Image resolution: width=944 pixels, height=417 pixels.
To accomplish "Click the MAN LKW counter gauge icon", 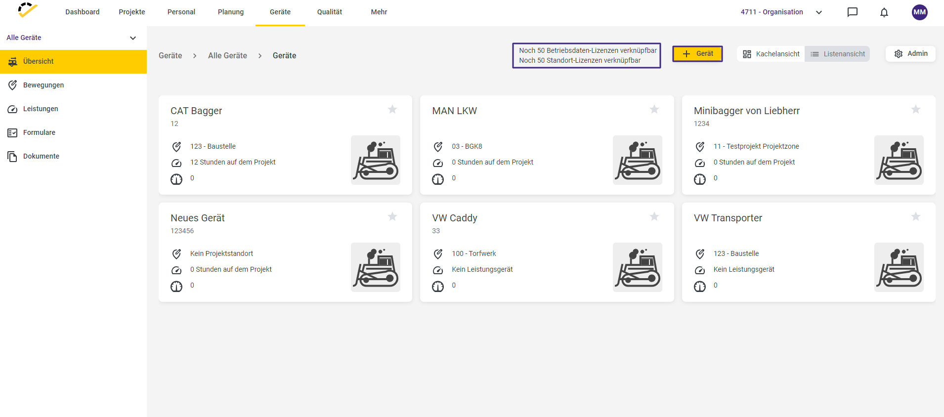I will 438,179.
